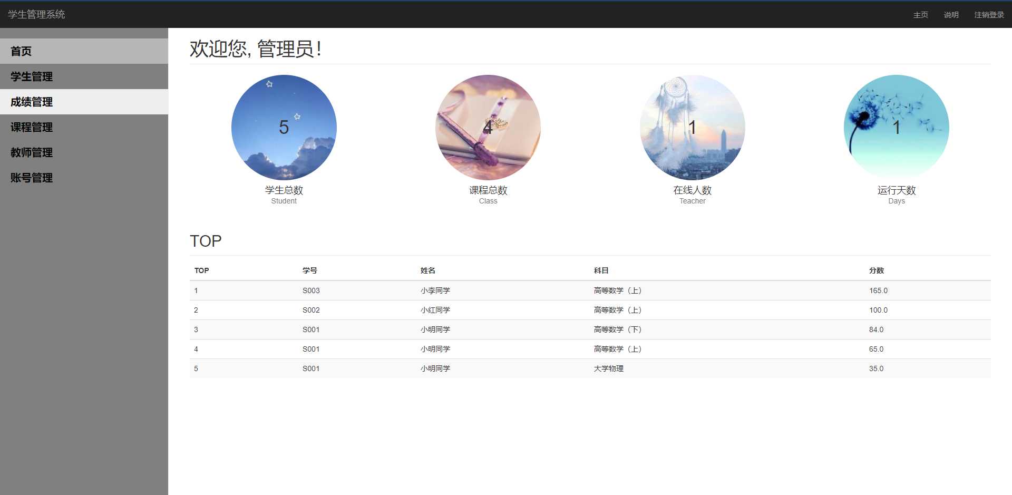
Task: Click the 在线人数 label
Action: [693, 190]
